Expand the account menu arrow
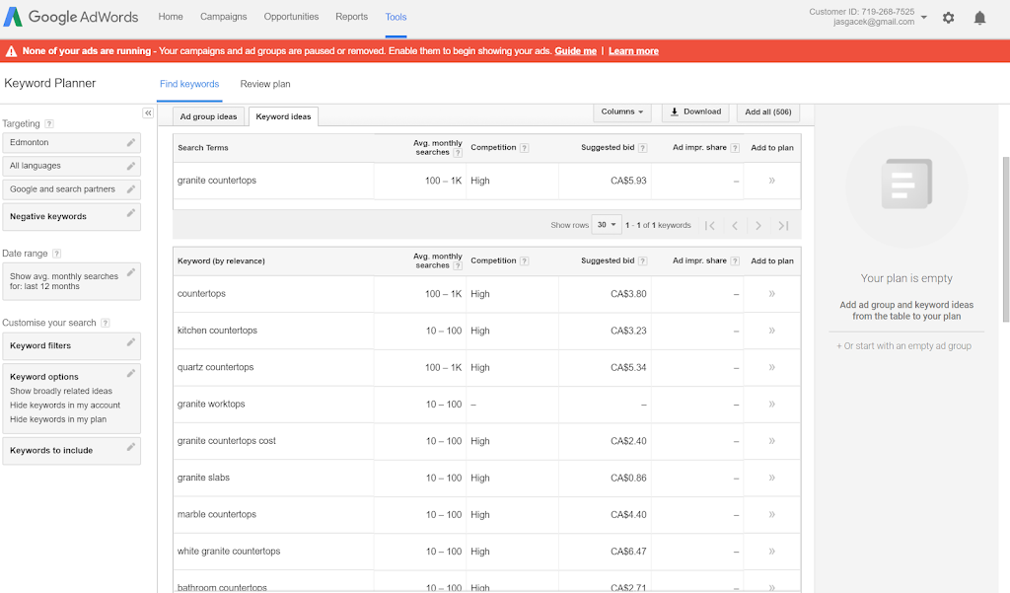The image size is (1010, 593). tap(924, 18)
